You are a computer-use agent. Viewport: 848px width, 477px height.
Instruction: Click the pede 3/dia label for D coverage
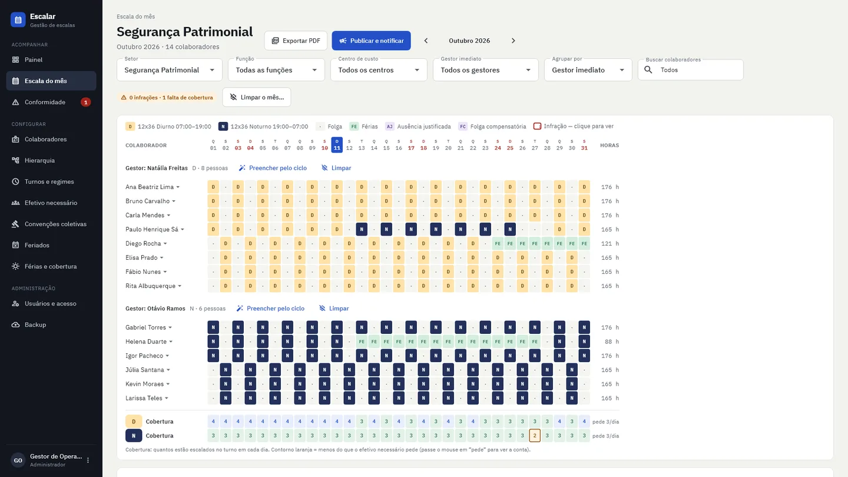605,422
